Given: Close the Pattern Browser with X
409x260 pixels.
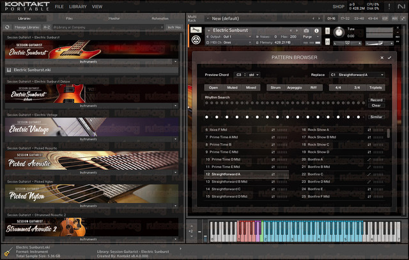Looking at the screenshot, I should coord(382,57).
